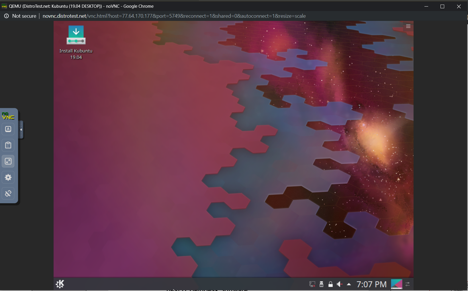Expand hidden system tray icons arrow
The image size is (468, 291).
point(349,284)
